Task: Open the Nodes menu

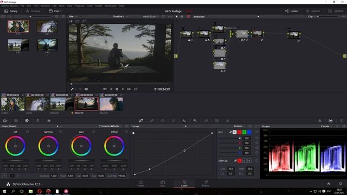Action: click(x=99, y=6)
